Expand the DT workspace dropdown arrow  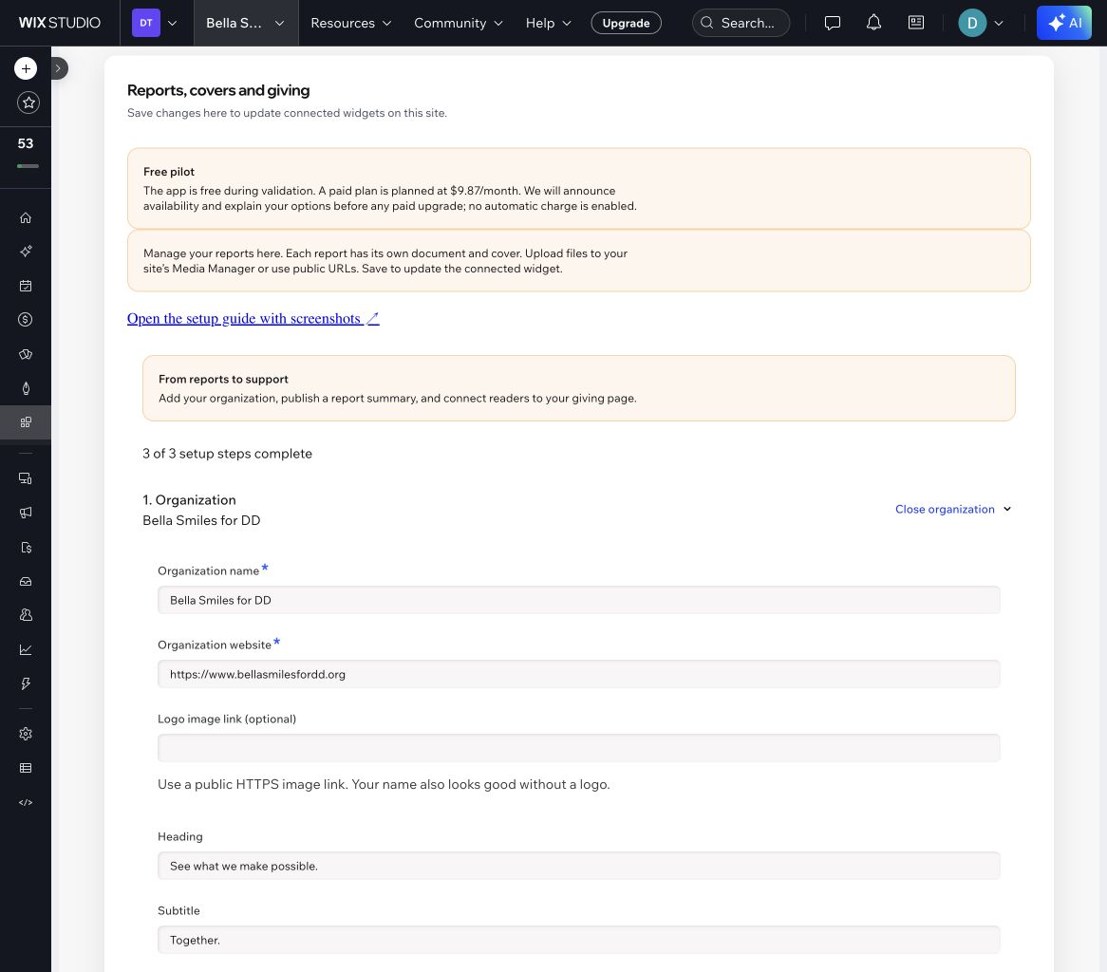point(172,23)
